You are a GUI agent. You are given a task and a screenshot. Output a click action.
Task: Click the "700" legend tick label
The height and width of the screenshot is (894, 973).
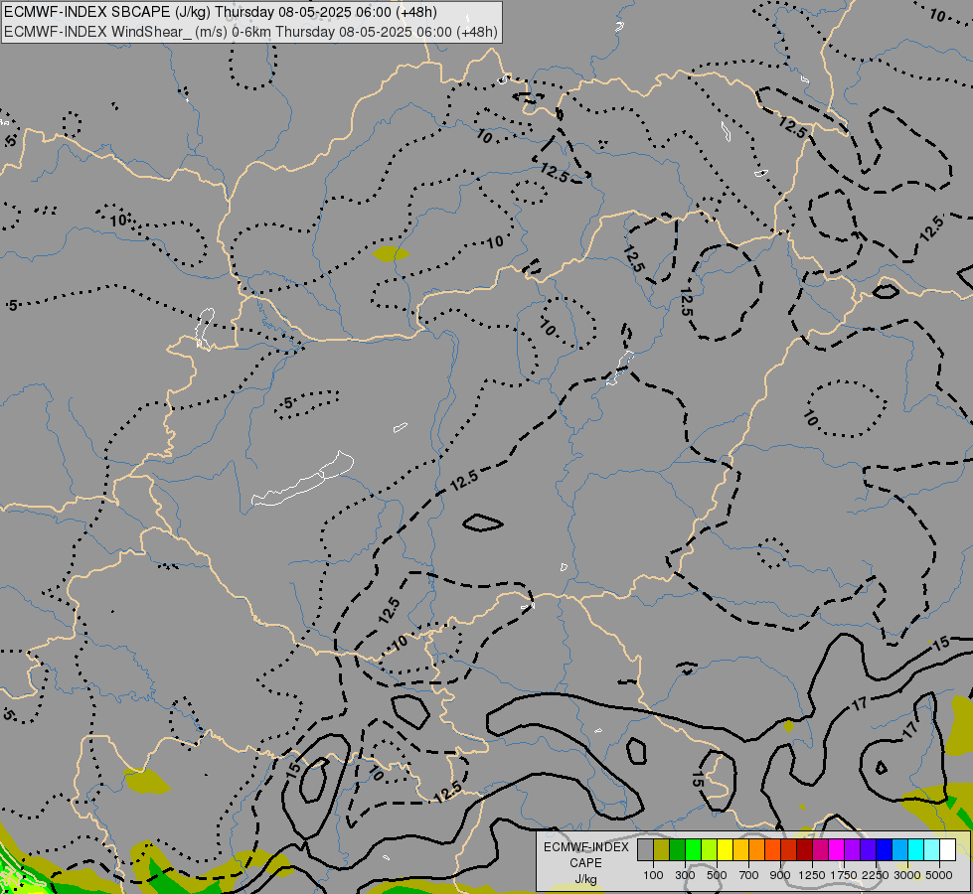pyautogui.click(x=749, y=875)
